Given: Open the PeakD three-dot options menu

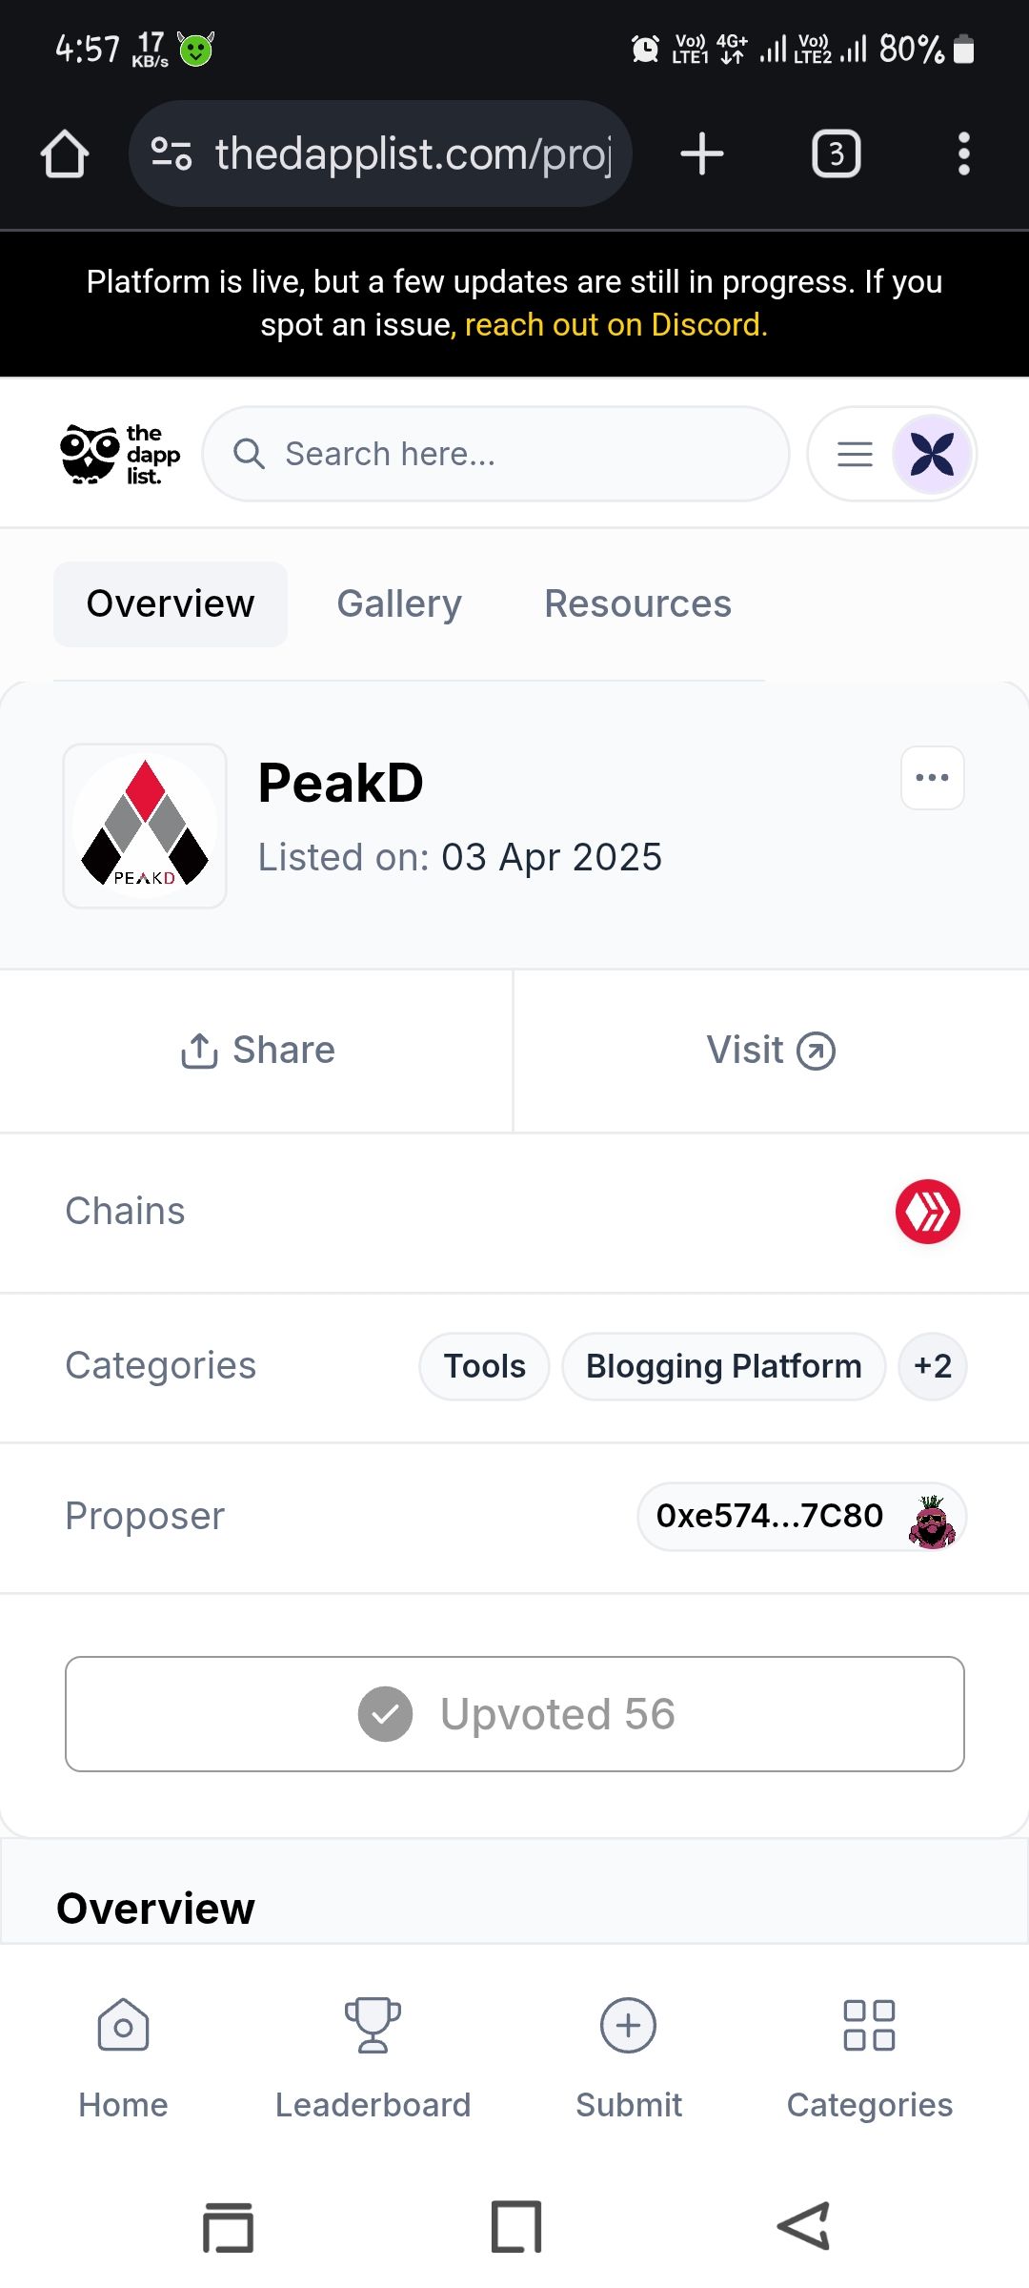Looking at the screenshot, I should pyautogui.click(x=932, y=778).
